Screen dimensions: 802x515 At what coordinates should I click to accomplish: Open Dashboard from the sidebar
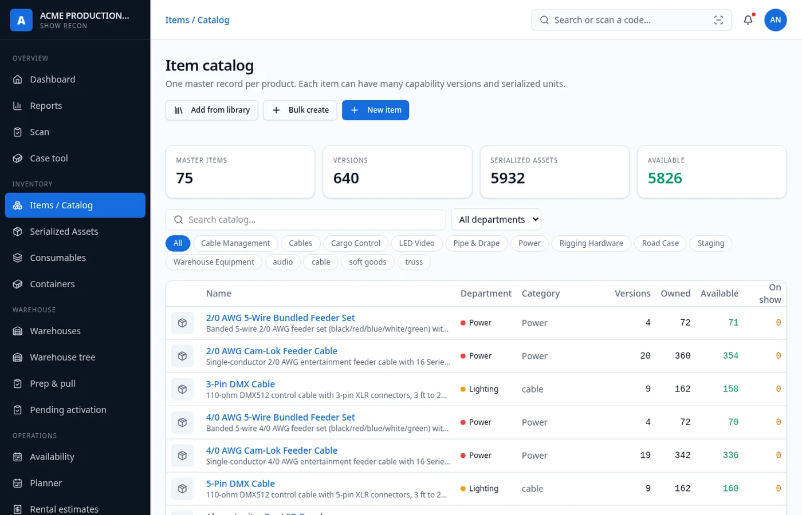click(75, 80)
